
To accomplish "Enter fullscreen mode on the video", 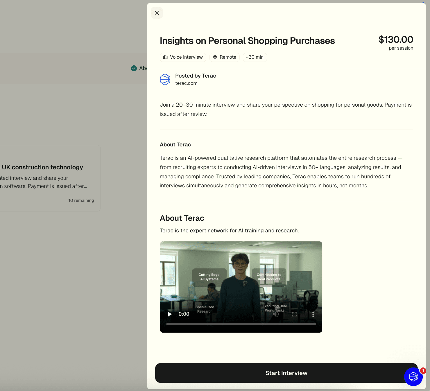I will tap(294, 314).
